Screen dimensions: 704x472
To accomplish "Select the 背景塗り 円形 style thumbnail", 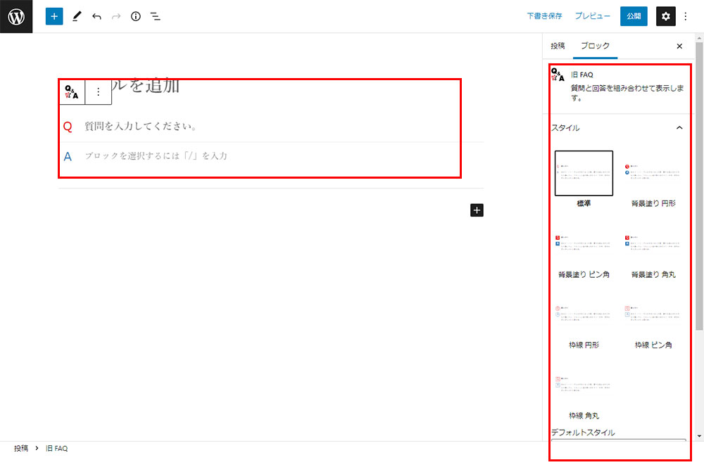I will tap(653, 174).
